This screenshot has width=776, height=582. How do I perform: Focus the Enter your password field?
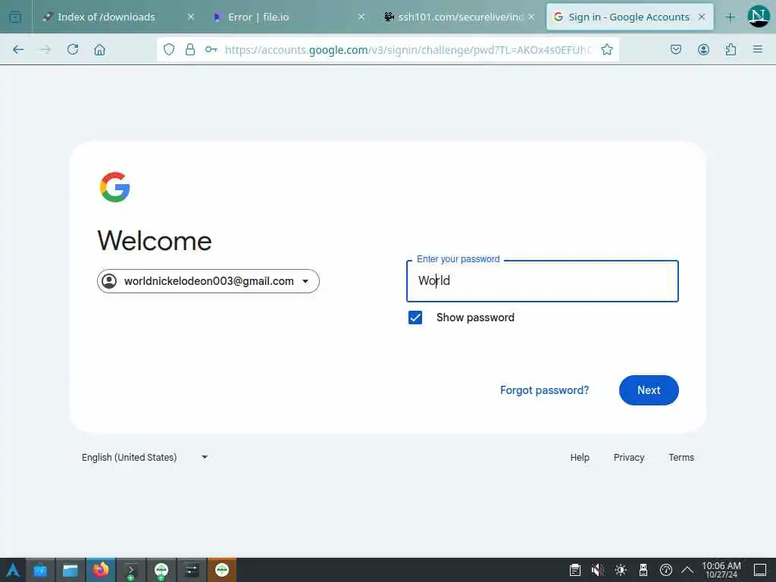pyautogui.click(x=543, y=281)
